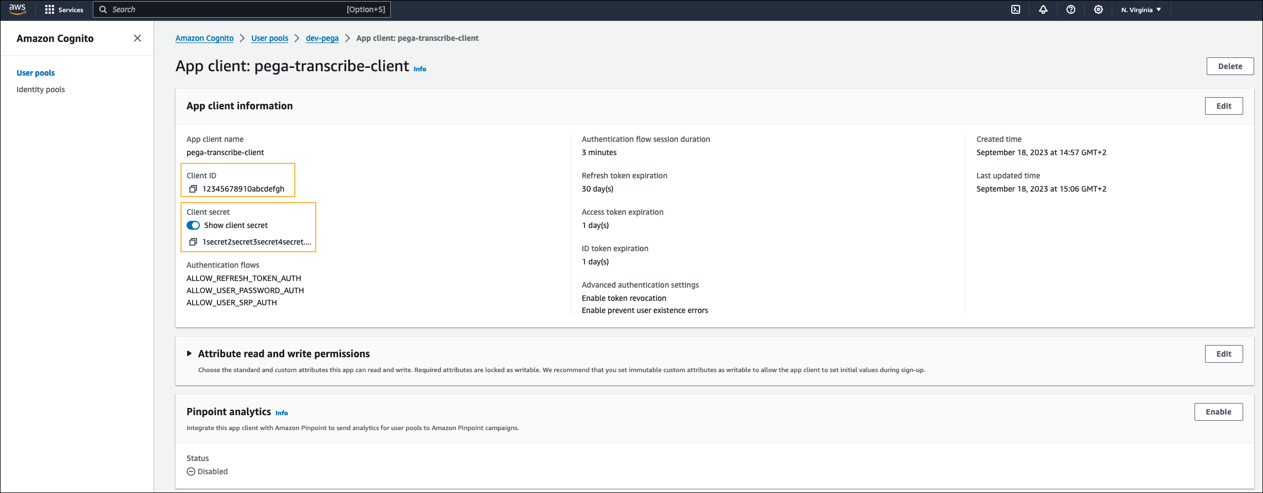This screenshot has height=493, width=1263.
Task: Open Amazon Cognito breadcrumb link
Action: click(204, 38)
